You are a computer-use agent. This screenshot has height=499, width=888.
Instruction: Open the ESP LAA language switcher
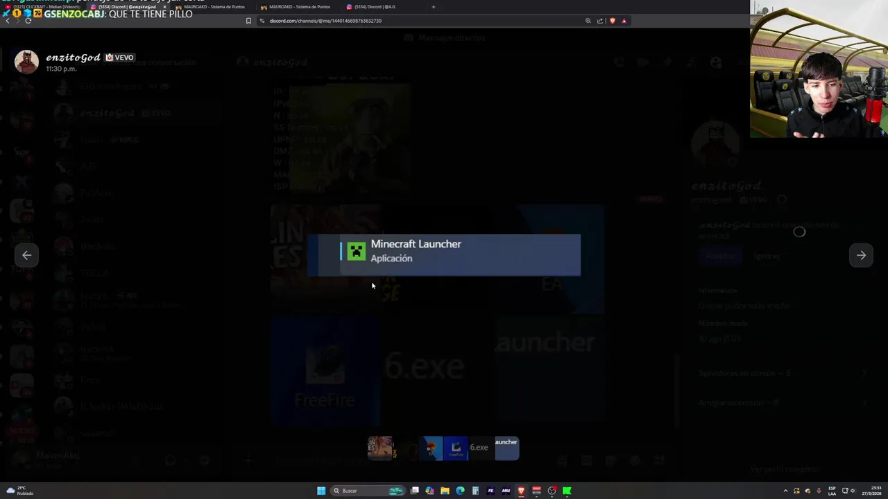click(832, 491)
